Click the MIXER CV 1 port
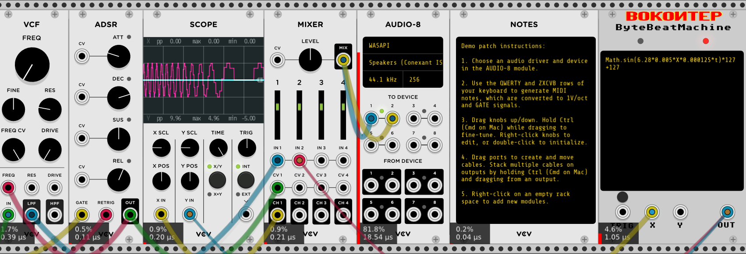The height and width of the screenshot is (254, 746). click(x=277, y=188)
